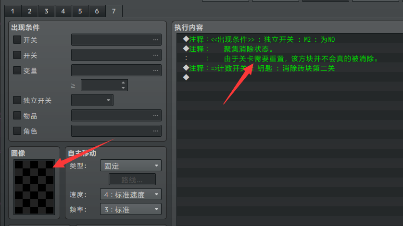
Task: Tick the 物品 condition checkbox
Action: coord(17,116)
